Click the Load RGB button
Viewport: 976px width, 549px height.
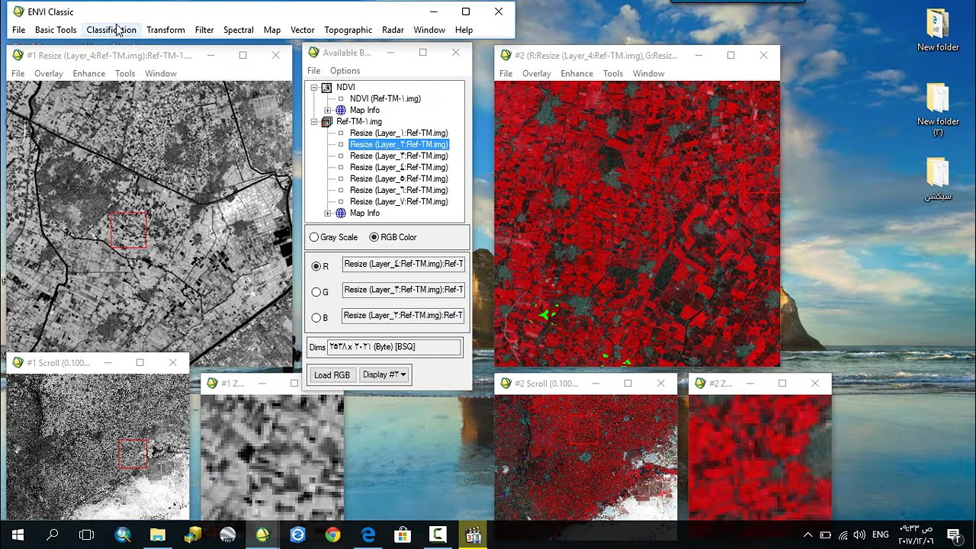point(332,374)
